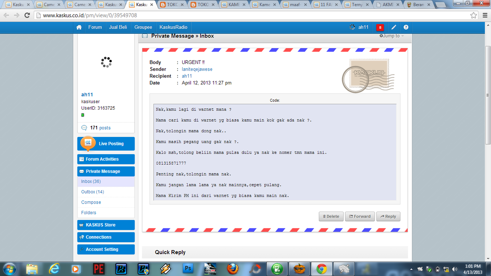Reply to this private message
The height and width of the screenshot is (276, 491).
(x=388, y=217)
